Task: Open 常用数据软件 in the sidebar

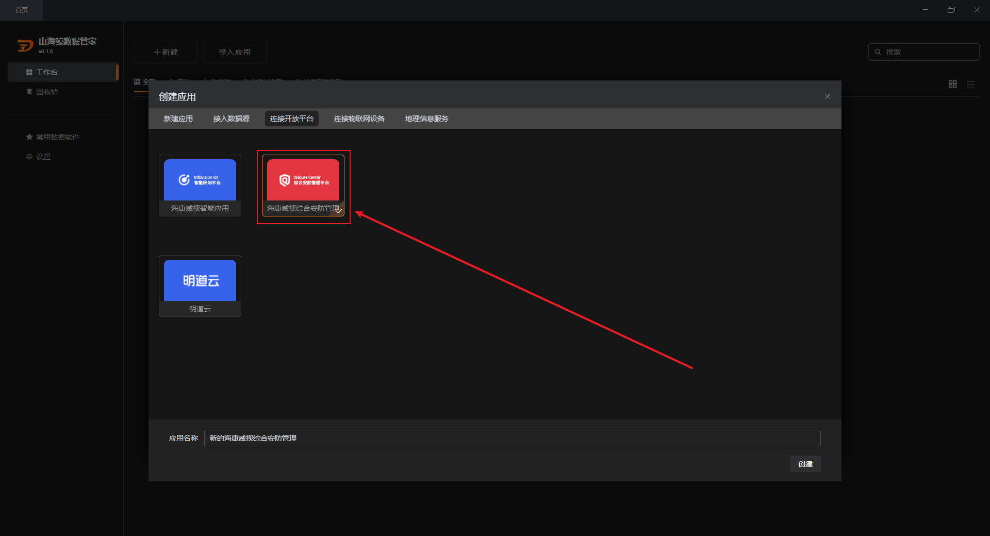Action: 63,137
